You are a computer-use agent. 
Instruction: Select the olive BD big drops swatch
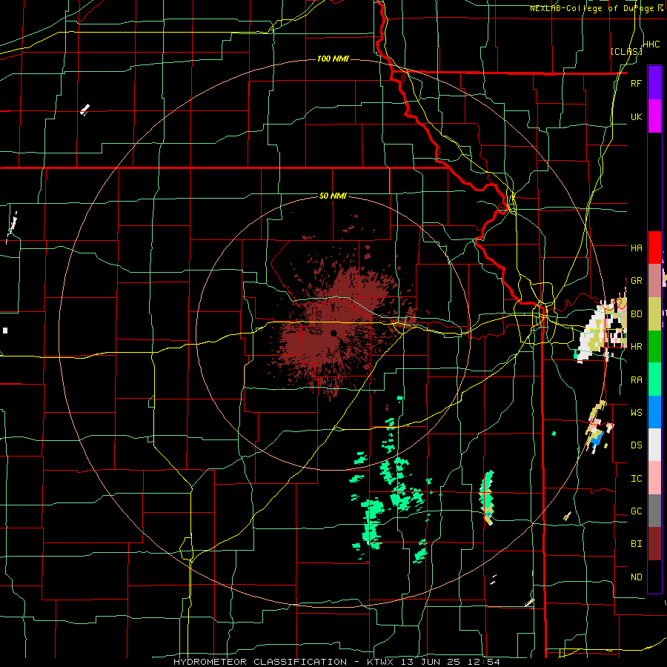click(654, 313)
